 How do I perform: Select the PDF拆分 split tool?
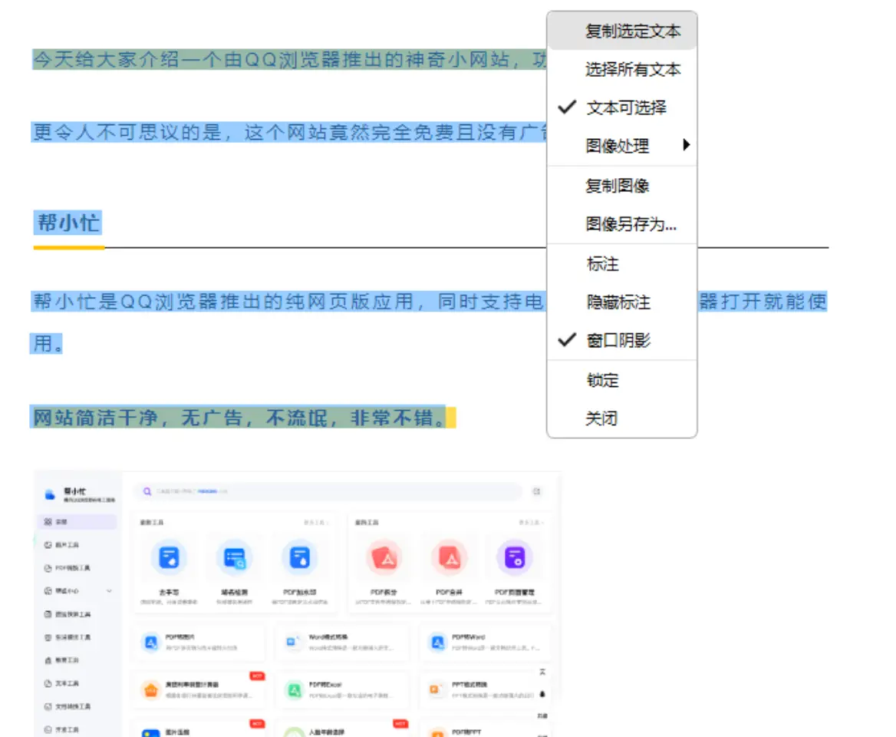(386, 560)
